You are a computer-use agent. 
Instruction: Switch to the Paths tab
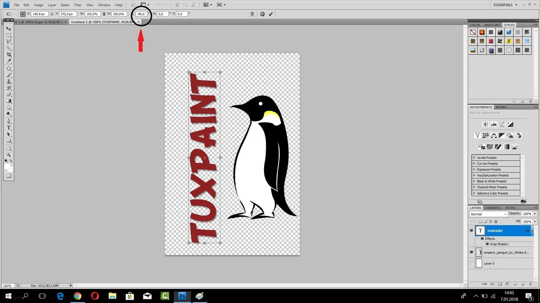coord(510,207)
